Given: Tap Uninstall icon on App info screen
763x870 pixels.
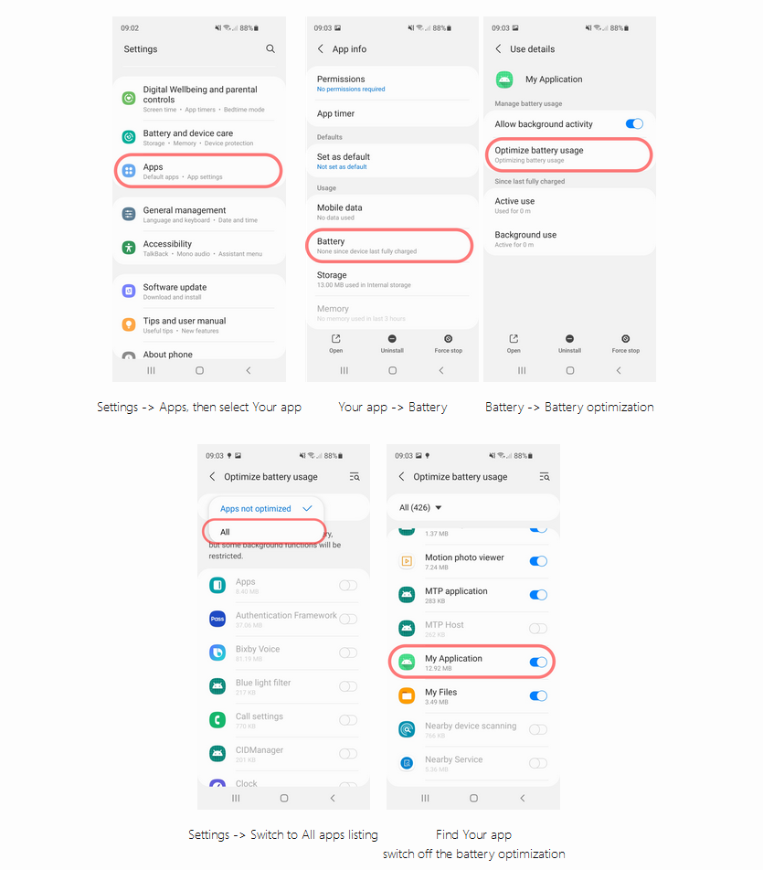Looking at the screenshot, I should point(392,338).
